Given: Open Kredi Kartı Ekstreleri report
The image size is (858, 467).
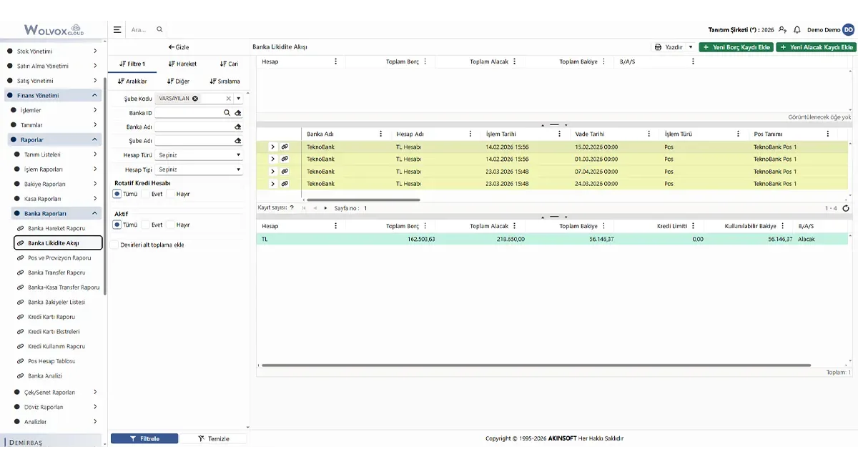Looking at the screenshot, I should [x=54, y=331].
